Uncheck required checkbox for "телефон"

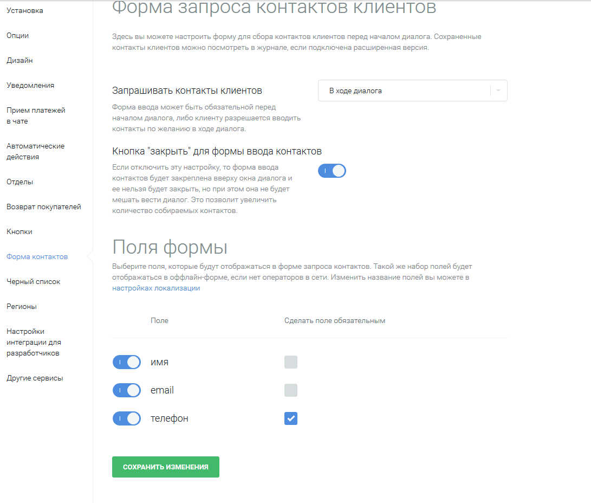[291, 418]
